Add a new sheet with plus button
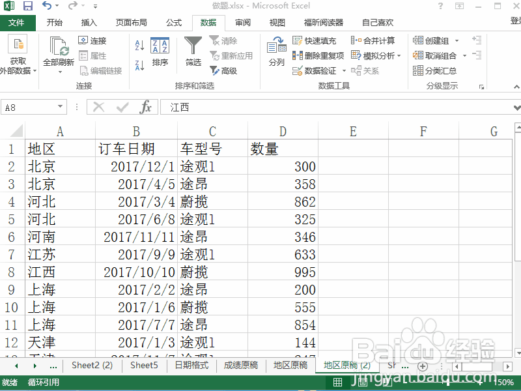 click(x=422, y=366)
